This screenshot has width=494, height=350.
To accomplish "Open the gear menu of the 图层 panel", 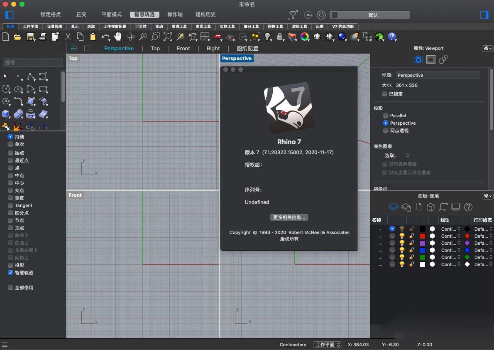I will [x=487, y=196].
